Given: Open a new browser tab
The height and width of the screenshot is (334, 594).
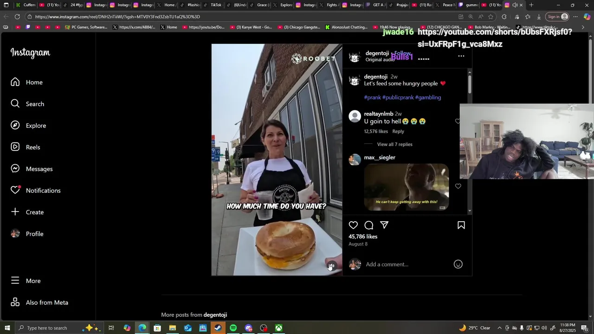Looking at the screenshot, I should point(531,5).
